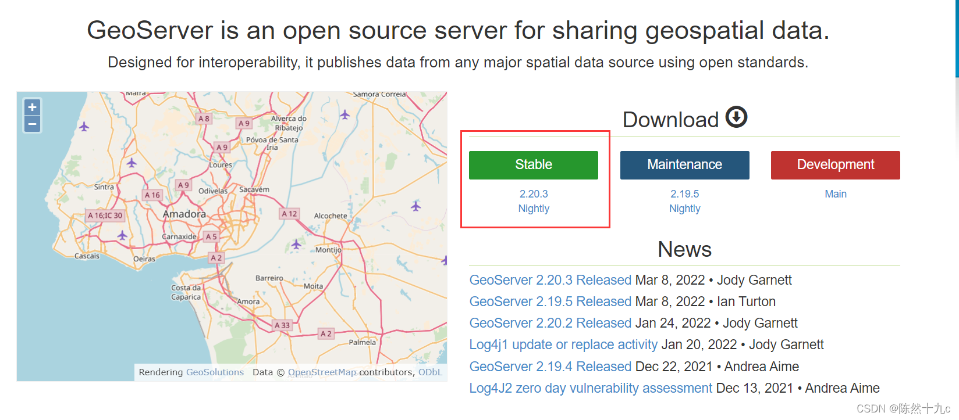959x420 pixels.
Task: Open OpenStreetMap link in map attribution
Action: pyautogui.click(x=322, y=372)
